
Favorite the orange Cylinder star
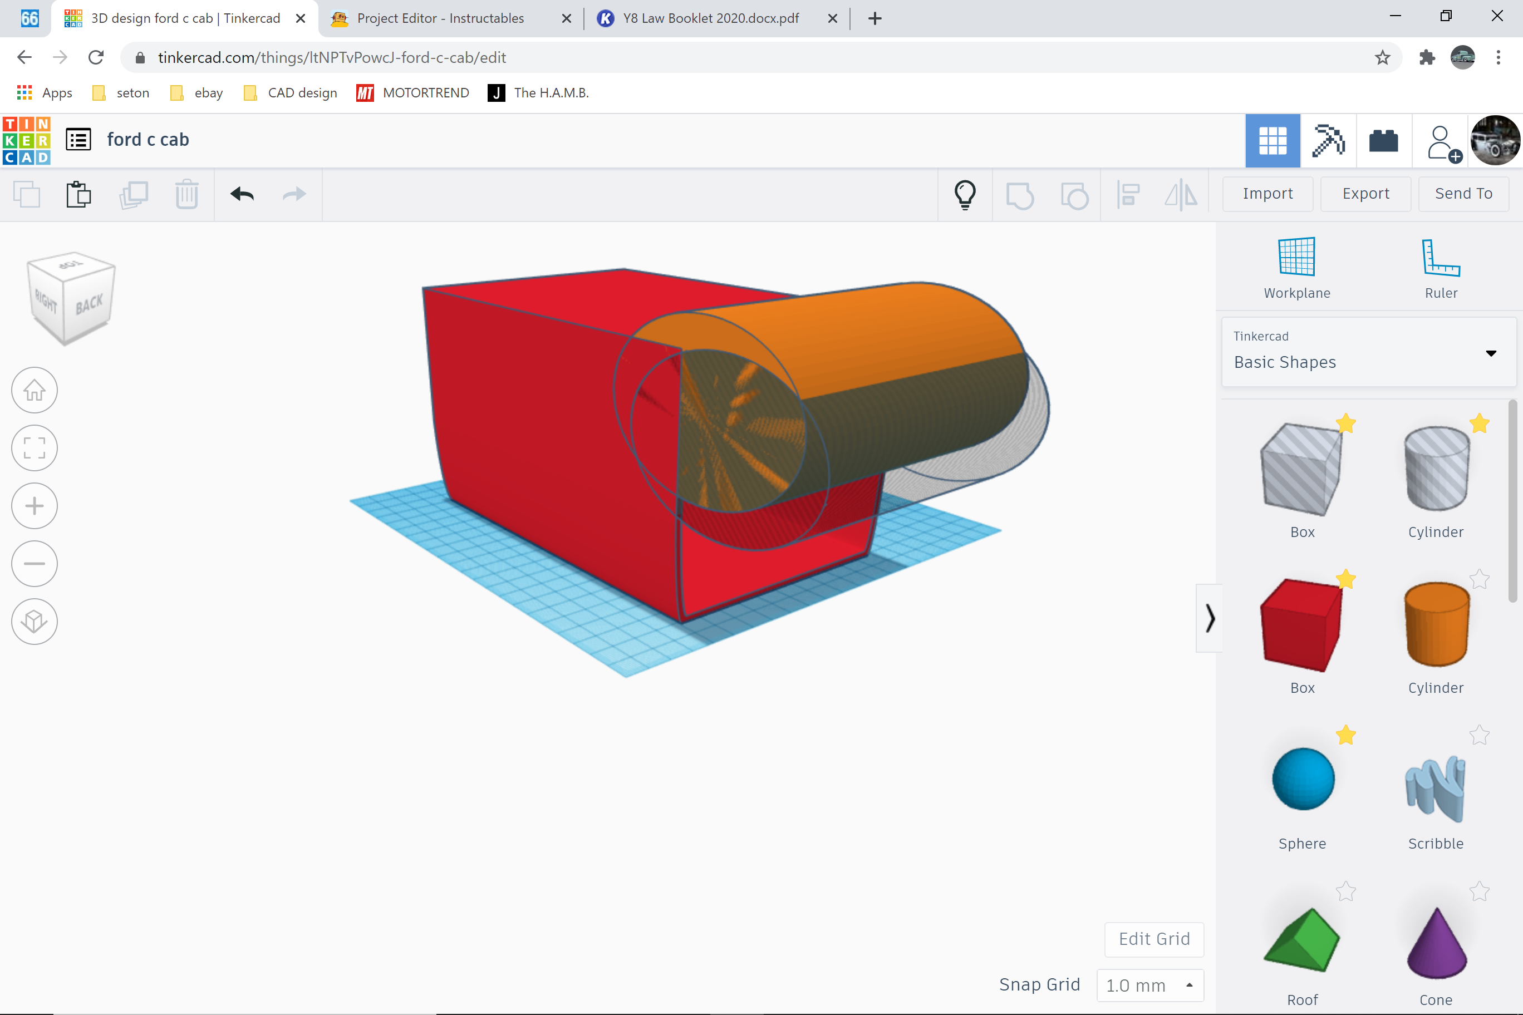[x=1479, y=579]
